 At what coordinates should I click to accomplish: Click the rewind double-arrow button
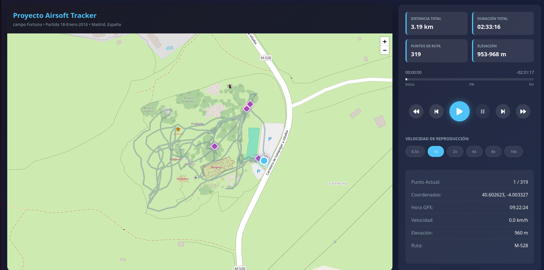pos(416,111)
